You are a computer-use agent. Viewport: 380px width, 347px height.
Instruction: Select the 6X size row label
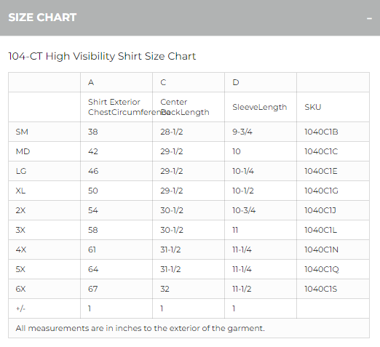tap(20, 289)
